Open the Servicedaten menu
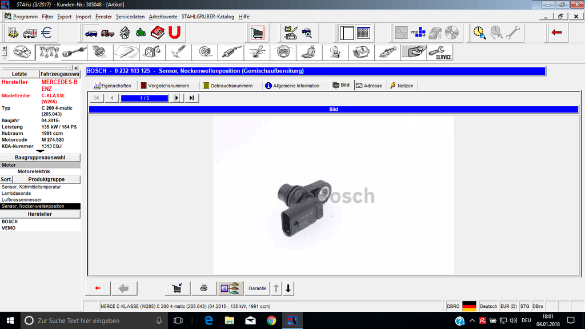Screen dimensions: 585x329 click(x=130, y=17)
